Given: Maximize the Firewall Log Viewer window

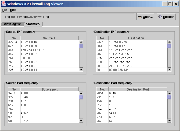Looking at the screenshot, I should point(170,4).
